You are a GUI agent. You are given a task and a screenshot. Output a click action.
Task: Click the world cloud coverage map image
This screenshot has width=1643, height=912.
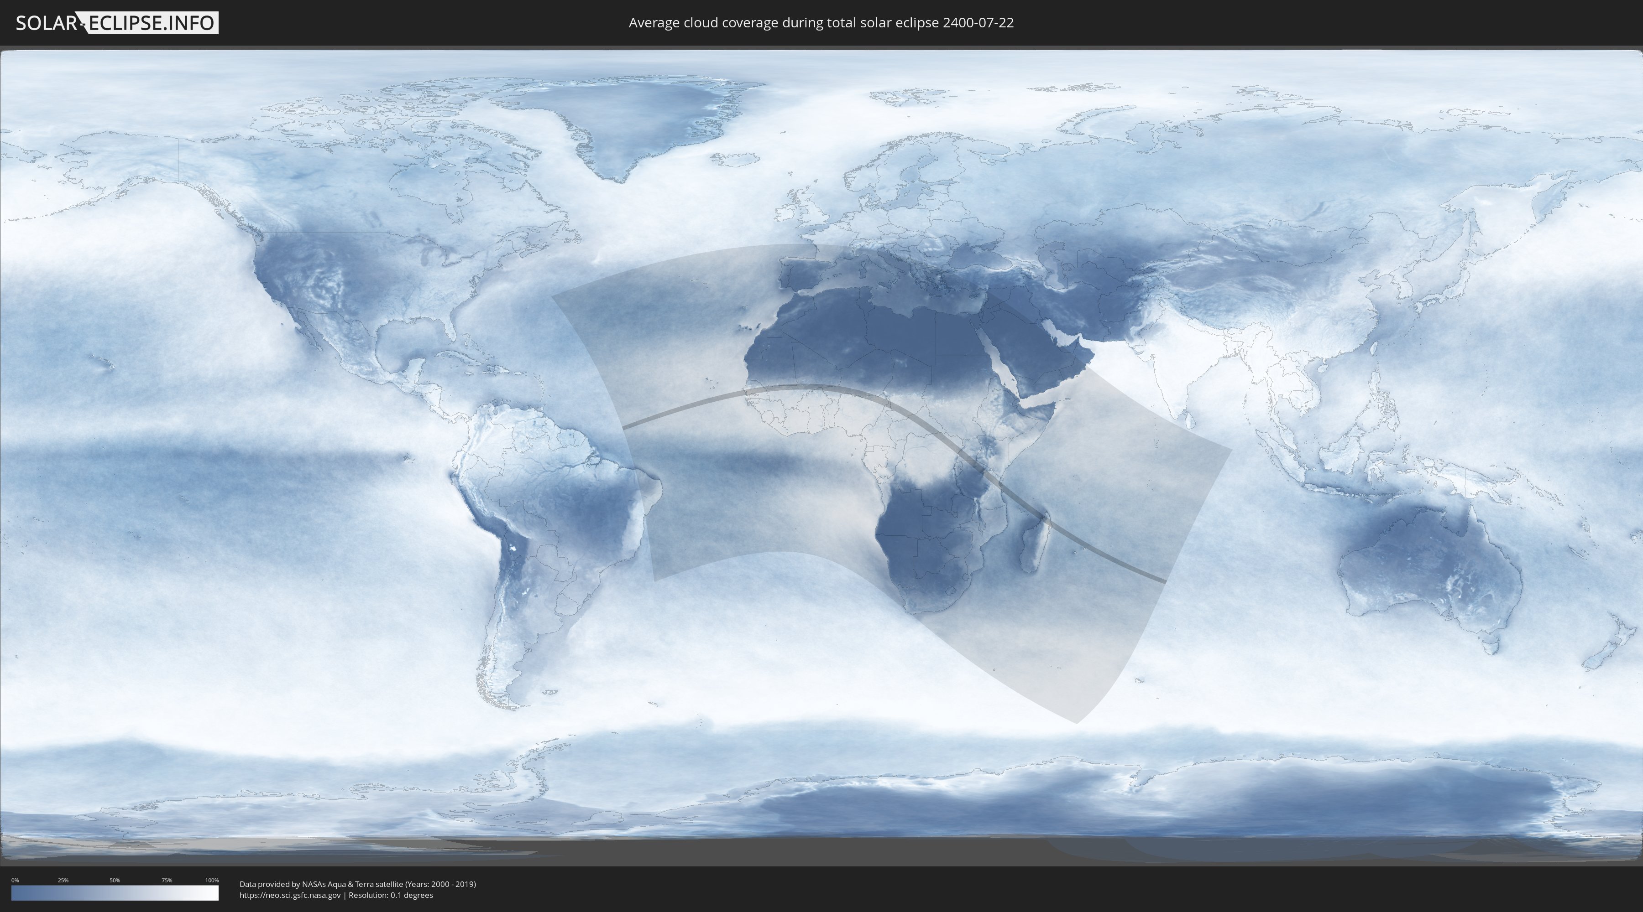[x=821, y=456]
